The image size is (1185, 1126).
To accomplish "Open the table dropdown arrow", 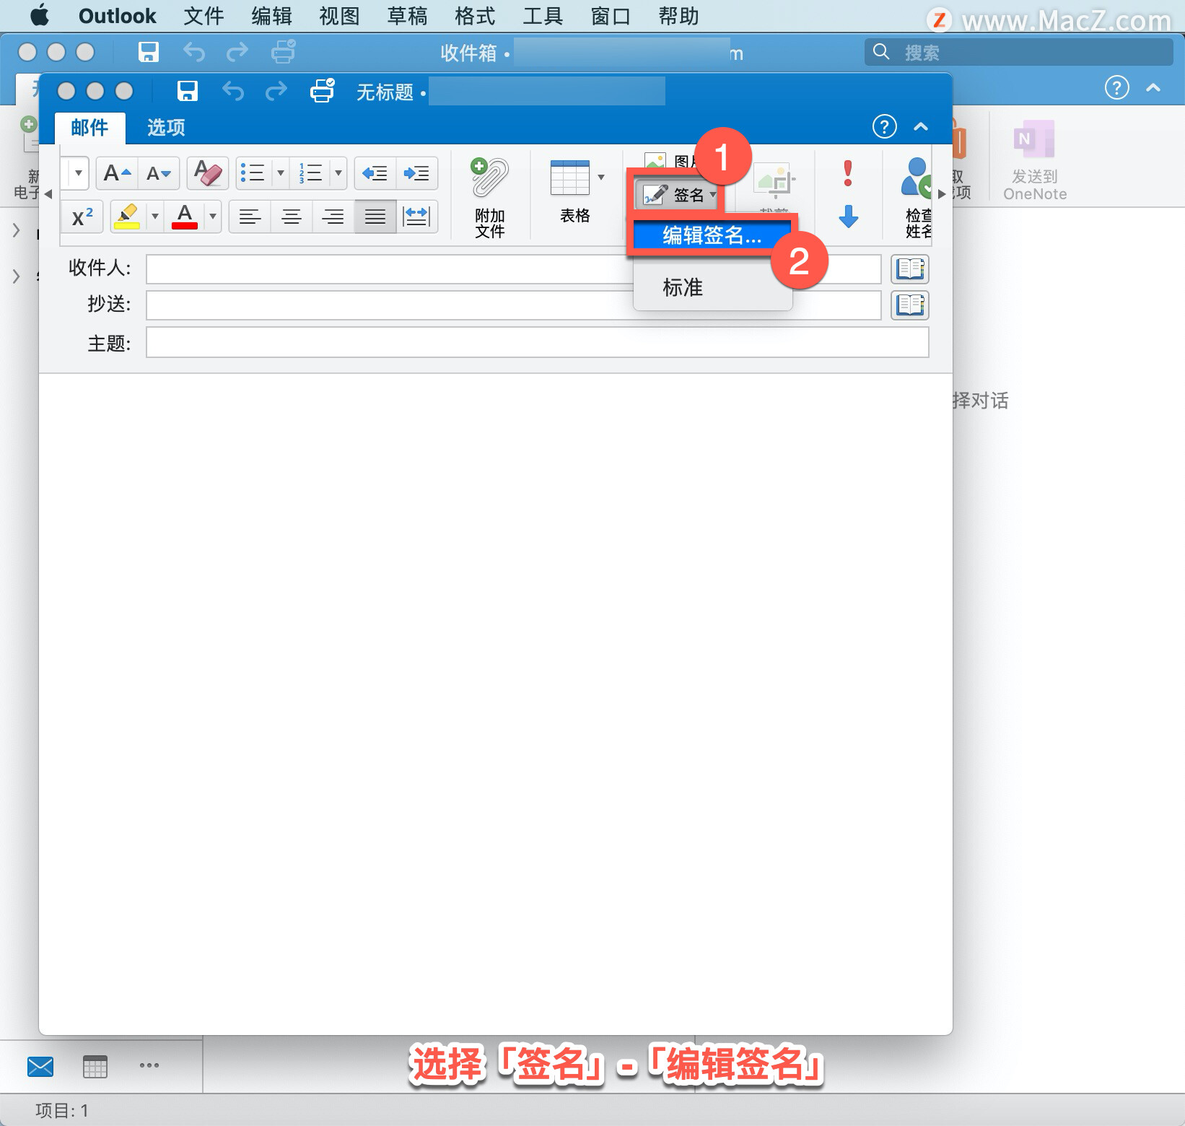I will pos(601,177).
